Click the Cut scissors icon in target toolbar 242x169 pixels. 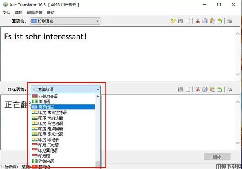(198, 89)
